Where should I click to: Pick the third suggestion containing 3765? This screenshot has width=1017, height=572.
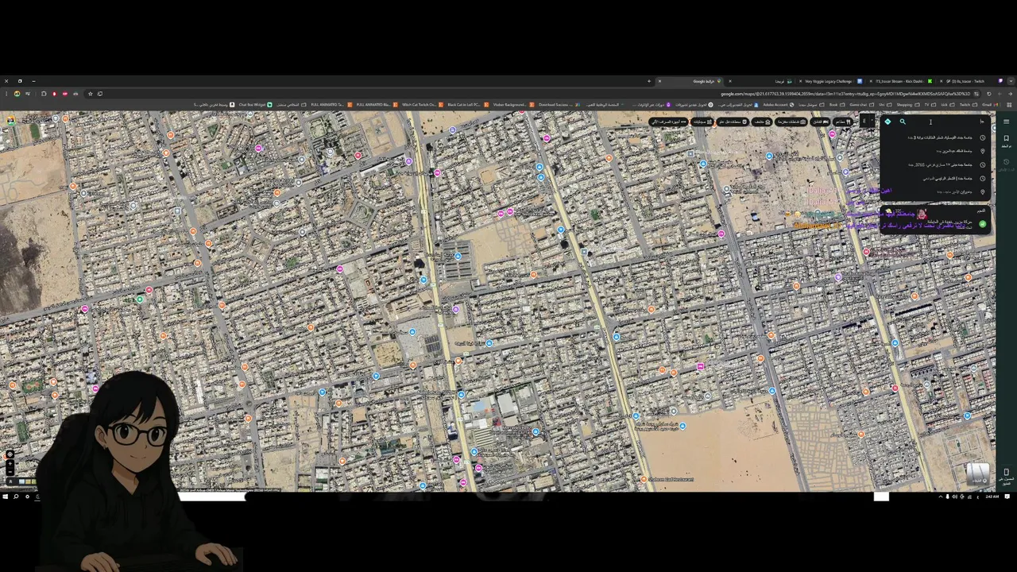936,164
